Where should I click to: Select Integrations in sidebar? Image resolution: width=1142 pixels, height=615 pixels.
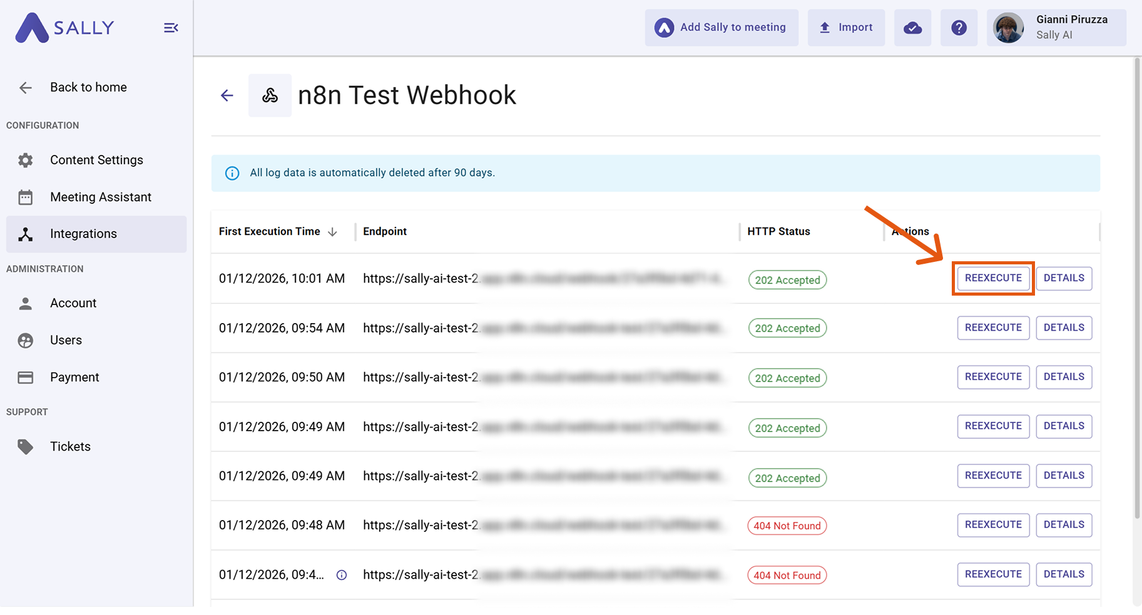pyautogui.click(x=83, y=234)
